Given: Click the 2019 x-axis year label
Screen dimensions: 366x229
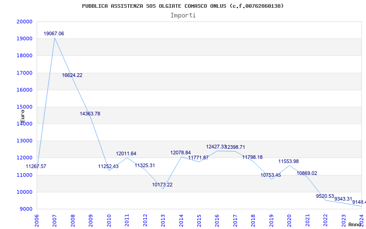Looking at the screenshot, I should pyautogui.click(x=271, y=220).
